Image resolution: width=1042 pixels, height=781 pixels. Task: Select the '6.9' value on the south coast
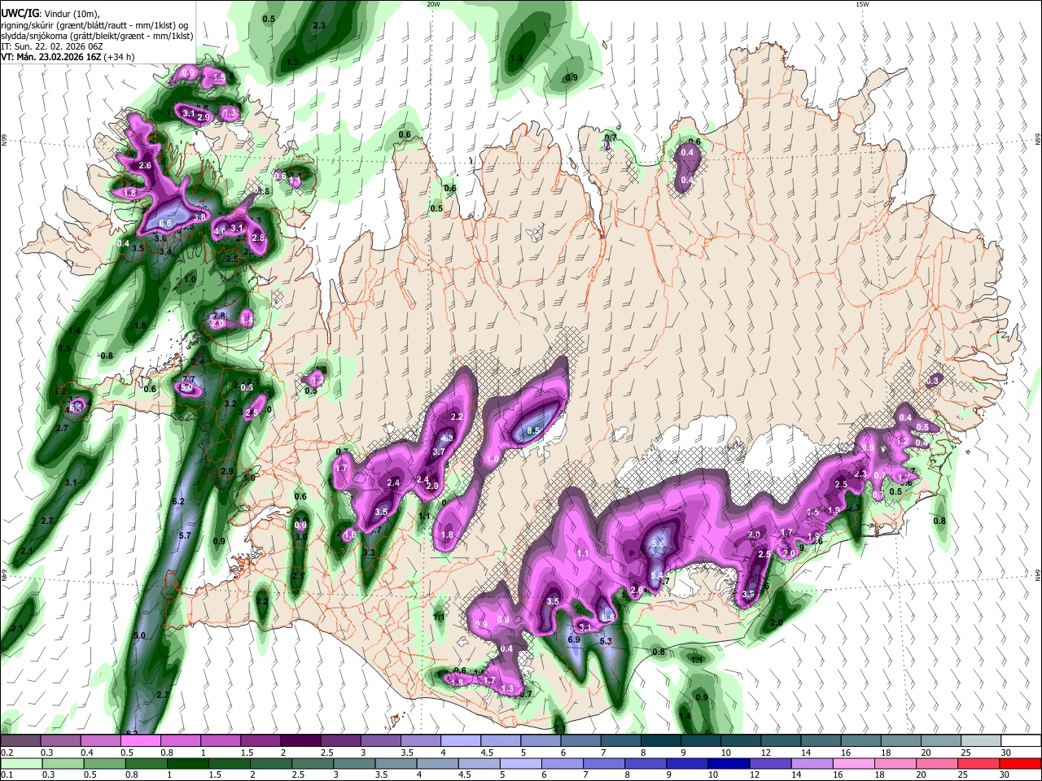(x=573, y=639)
